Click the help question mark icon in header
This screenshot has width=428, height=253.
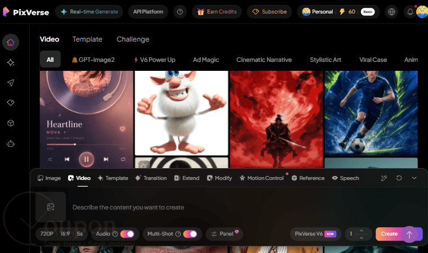180,12
